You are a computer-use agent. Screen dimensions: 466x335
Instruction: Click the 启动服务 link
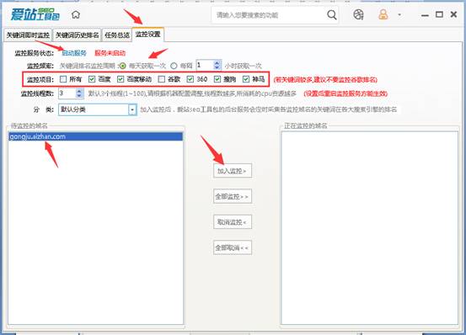[x=74, y=53]
